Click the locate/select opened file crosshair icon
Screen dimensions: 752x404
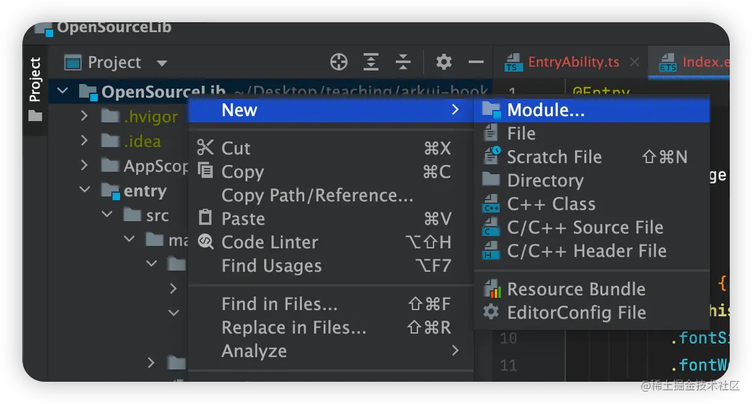click(x=338, y=62)
